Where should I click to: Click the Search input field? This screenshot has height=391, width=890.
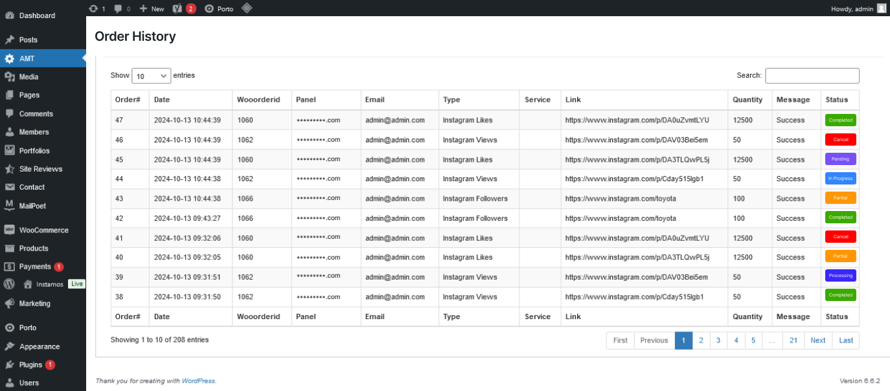pyautogui.click(x=812, y=76)
